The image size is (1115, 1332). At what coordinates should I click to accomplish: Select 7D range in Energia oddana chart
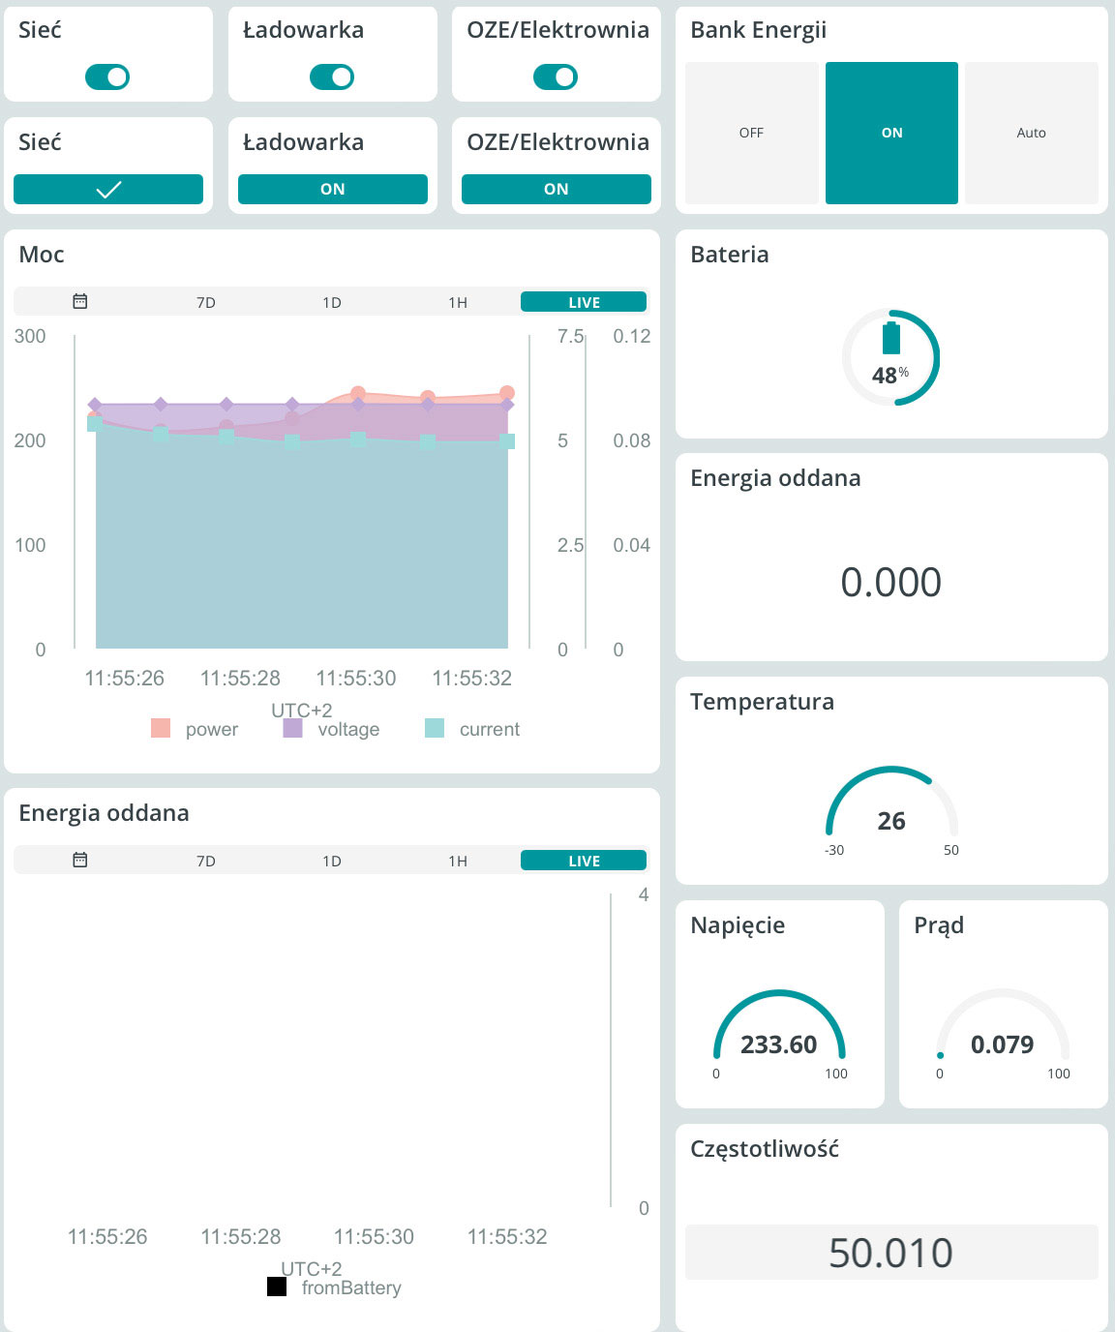click(206, 861)
